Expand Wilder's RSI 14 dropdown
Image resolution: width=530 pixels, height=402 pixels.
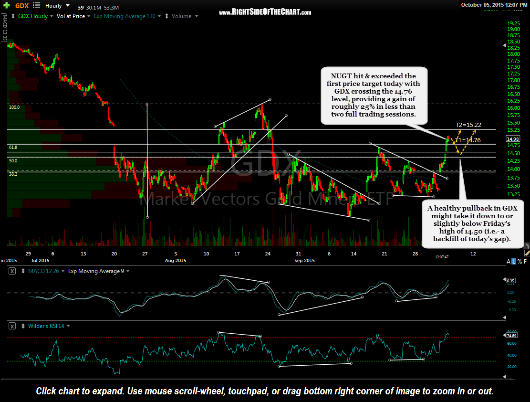click(68, 326)
